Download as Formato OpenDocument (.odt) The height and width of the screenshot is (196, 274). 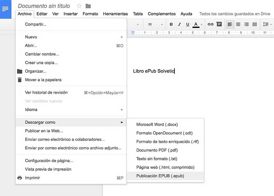coord(165,133)
